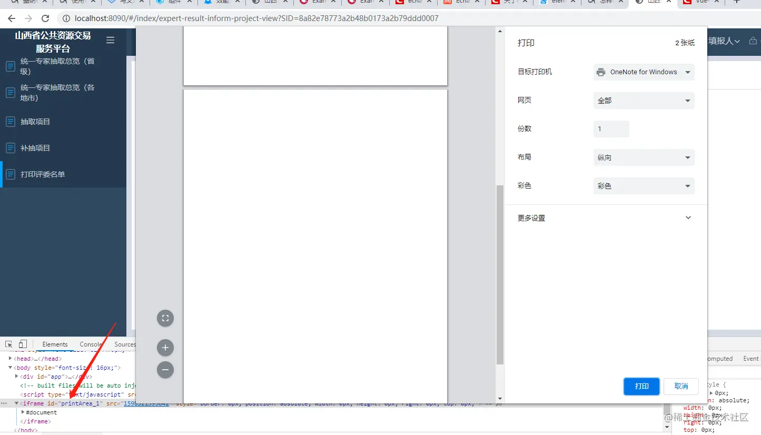The height and width of the screenshot is (435, 761).
Task: Click the lock icon in top header
Action: pyautogui.click(x=753, y=41)
